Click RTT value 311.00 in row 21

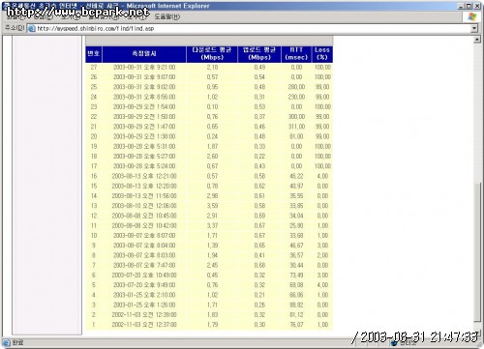pyautogui.click(x=296, y=127)
